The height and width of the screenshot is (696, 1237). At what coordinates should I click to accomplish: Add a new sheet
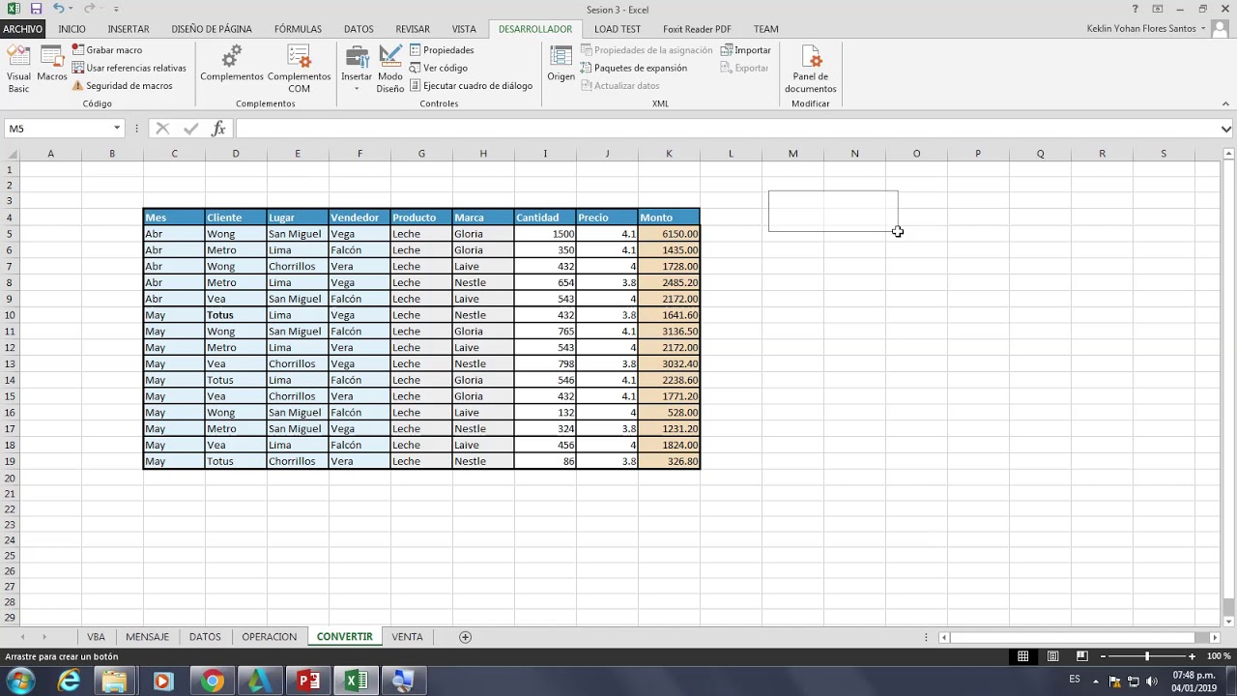pyautogui.click(x=465, y=637)
